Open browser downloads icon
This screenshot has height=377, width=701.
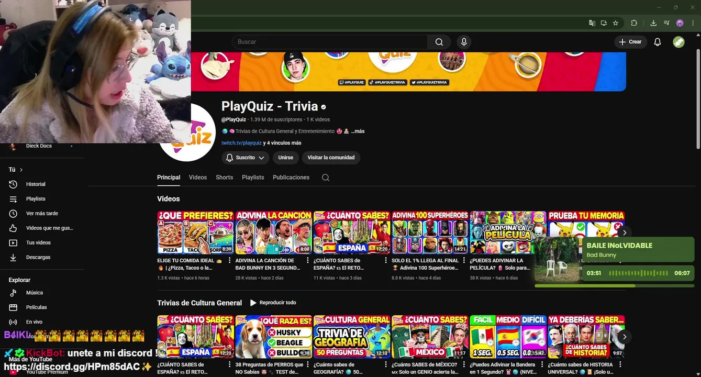[653, 23]
